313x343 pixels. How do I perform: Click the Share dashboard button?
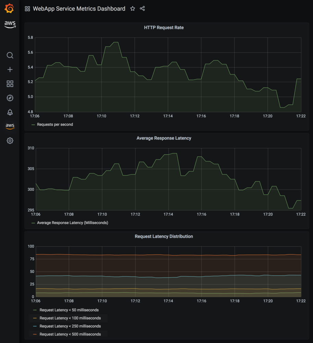142,9
